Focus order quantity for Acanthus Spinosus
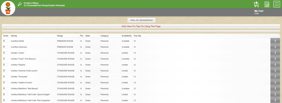 (x=6, y=47)
